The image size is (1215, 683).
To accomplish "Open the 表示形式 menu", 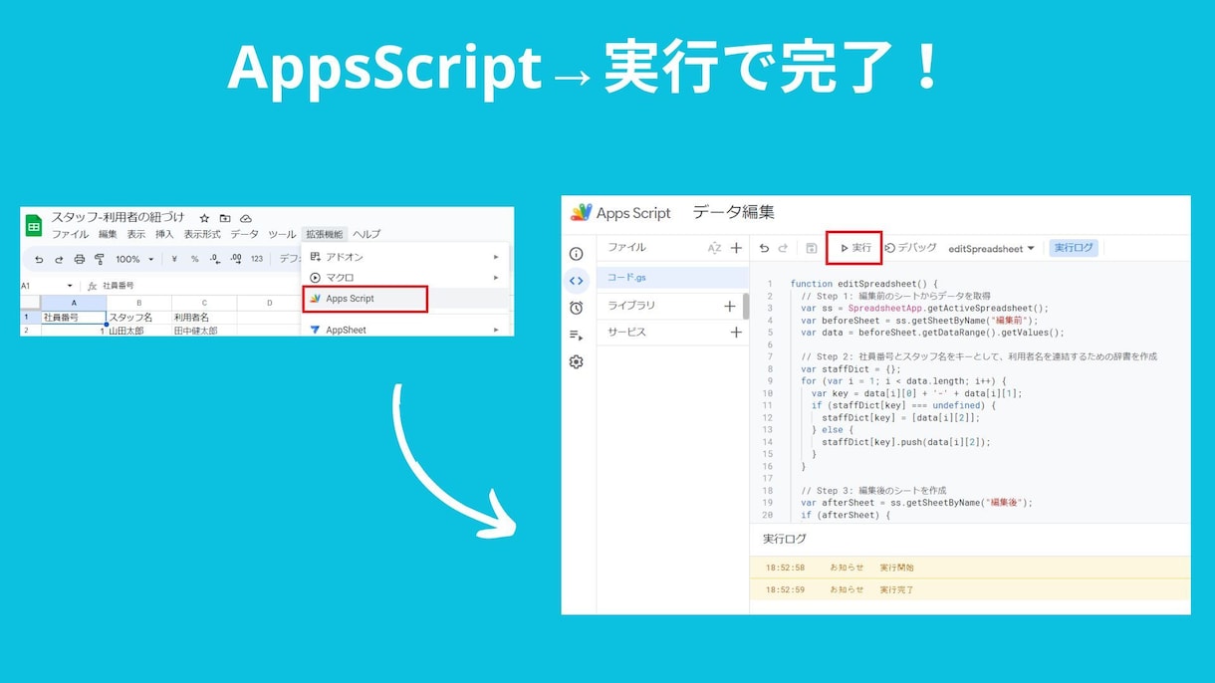I will (202, 235).
